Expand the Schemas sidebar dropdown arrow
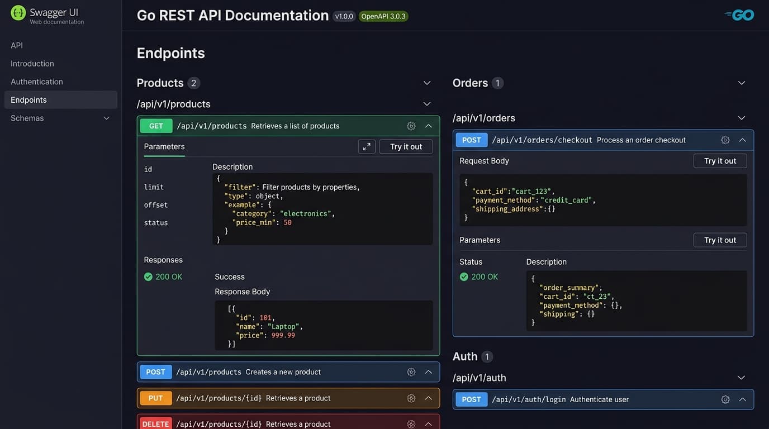The image size is (769, 429). pos(106,118)
